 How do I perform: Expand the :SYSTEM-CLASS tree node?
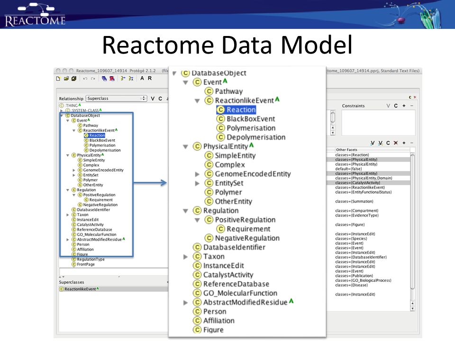[x=61, y=110]
